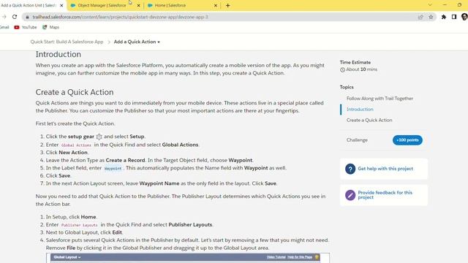Click the YouTube bookmark favicon
Screen dimensions: 468x263
[17, 27]
